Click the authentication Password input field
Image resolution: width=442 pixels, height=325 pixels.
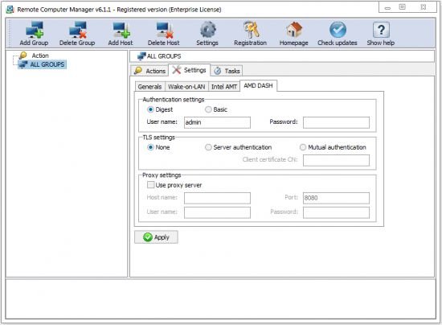click(x=336, y=122)
